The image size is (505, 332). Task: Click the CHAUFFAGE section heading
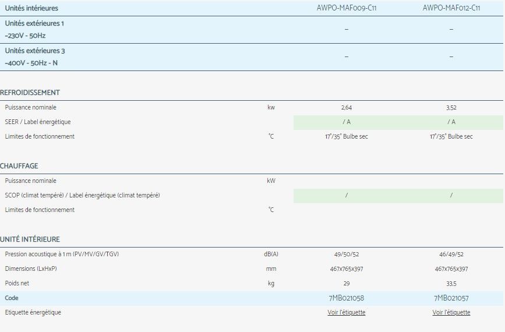(19, 166)
